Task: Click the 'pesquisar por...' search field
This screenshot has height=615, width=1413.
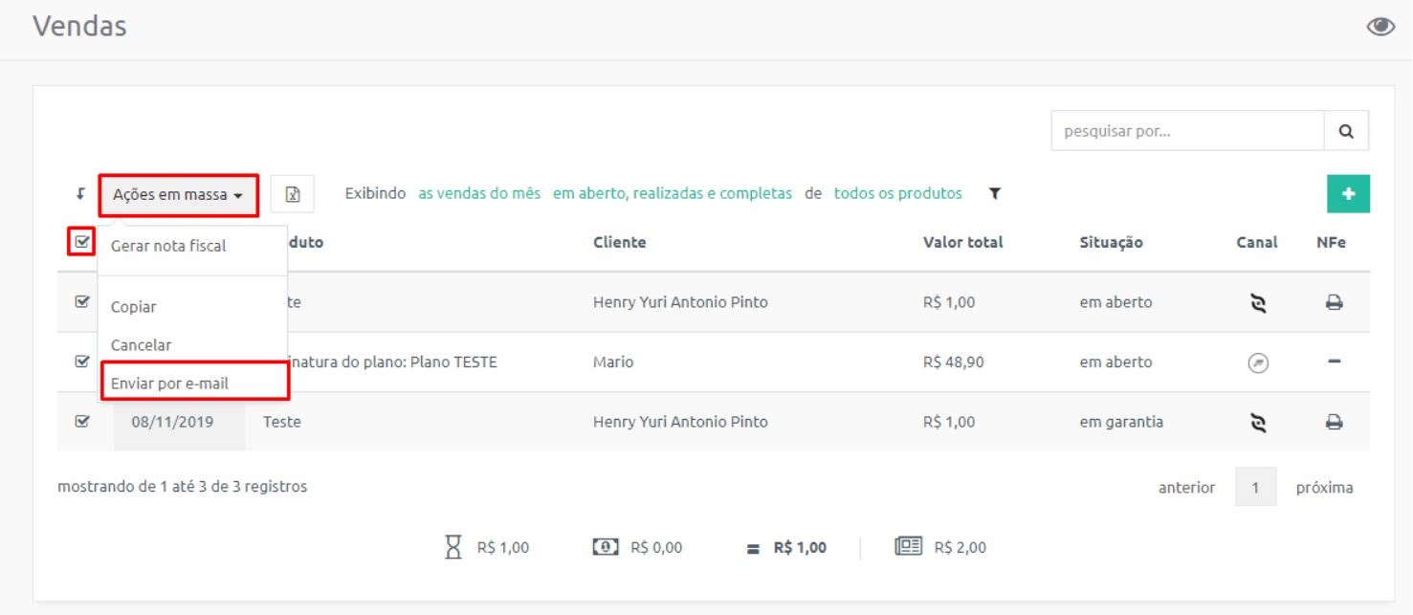Action: (x=1188, y=131)
